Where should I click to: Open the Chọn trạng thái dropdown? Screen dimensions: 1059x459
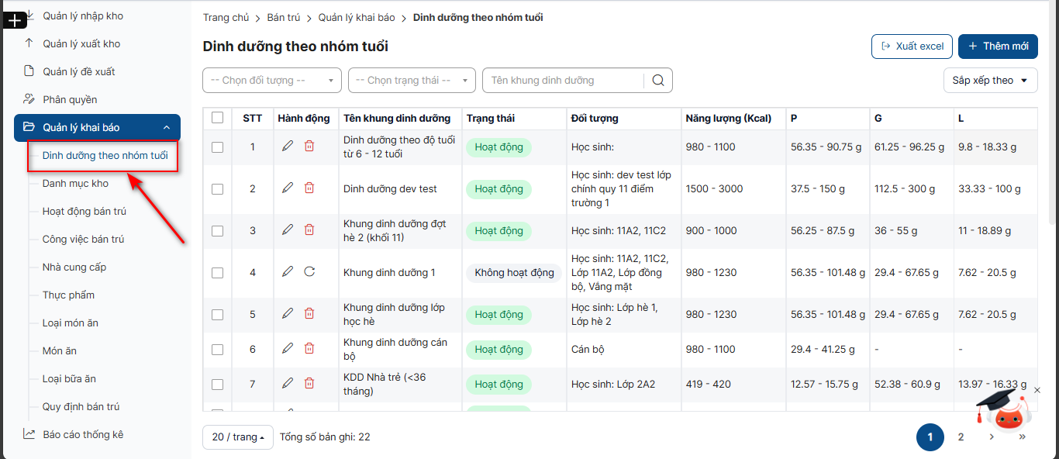[412, 81]
